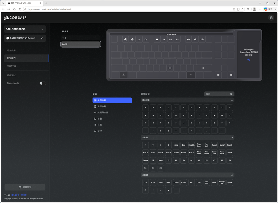Click the volume down key on keyboard diagram
The height and width of the screenshot is (203, 278).
195,39
